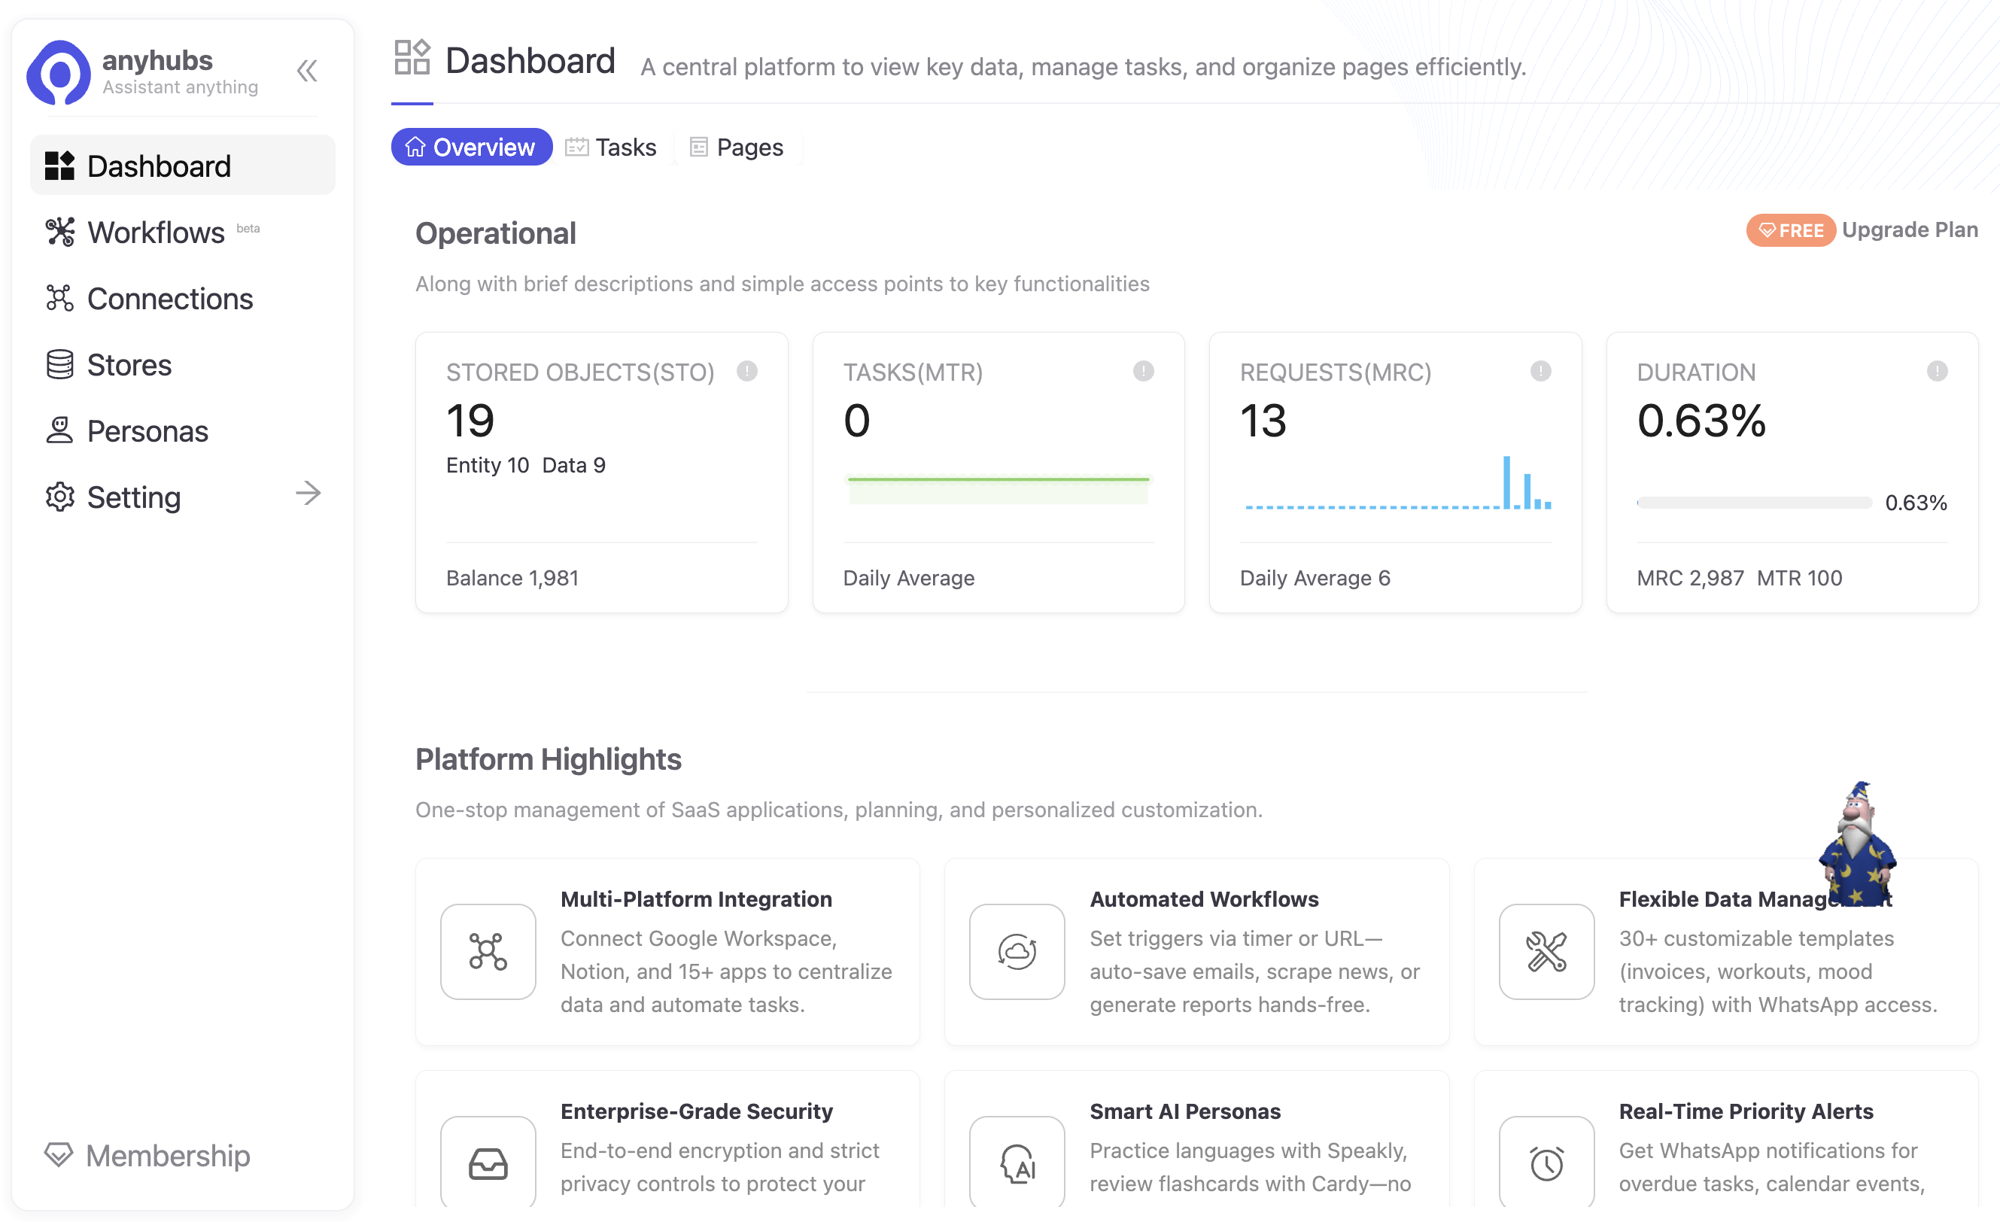Screen dimensions: 2000x1222
Task: Open the Smart AI Personas card title
Action: pos(1185,1111)
